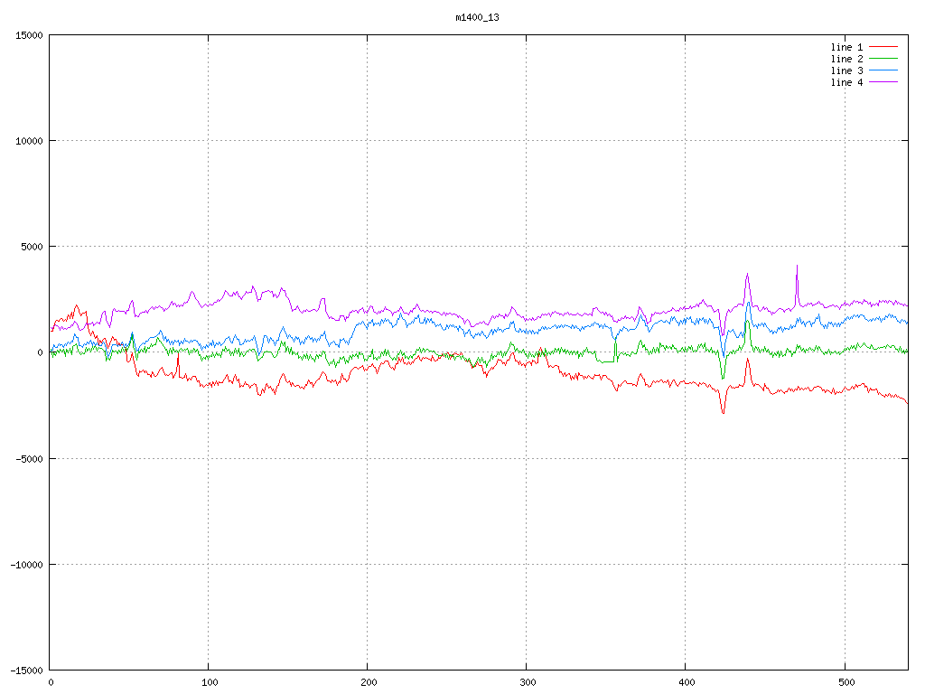The image size is (925, 694).
Task: Click y-axis label 15000
Action: coord(30,35)
